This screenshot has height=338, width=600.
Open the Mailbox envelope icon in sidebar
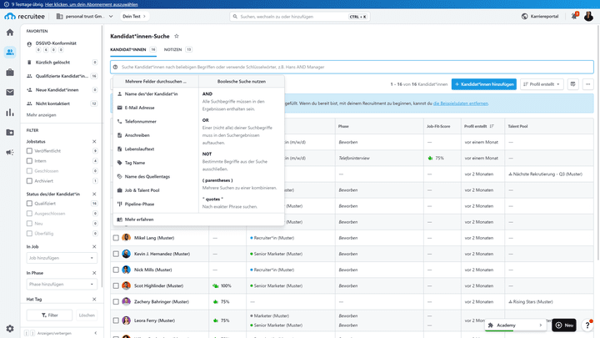tap(10, 93)
